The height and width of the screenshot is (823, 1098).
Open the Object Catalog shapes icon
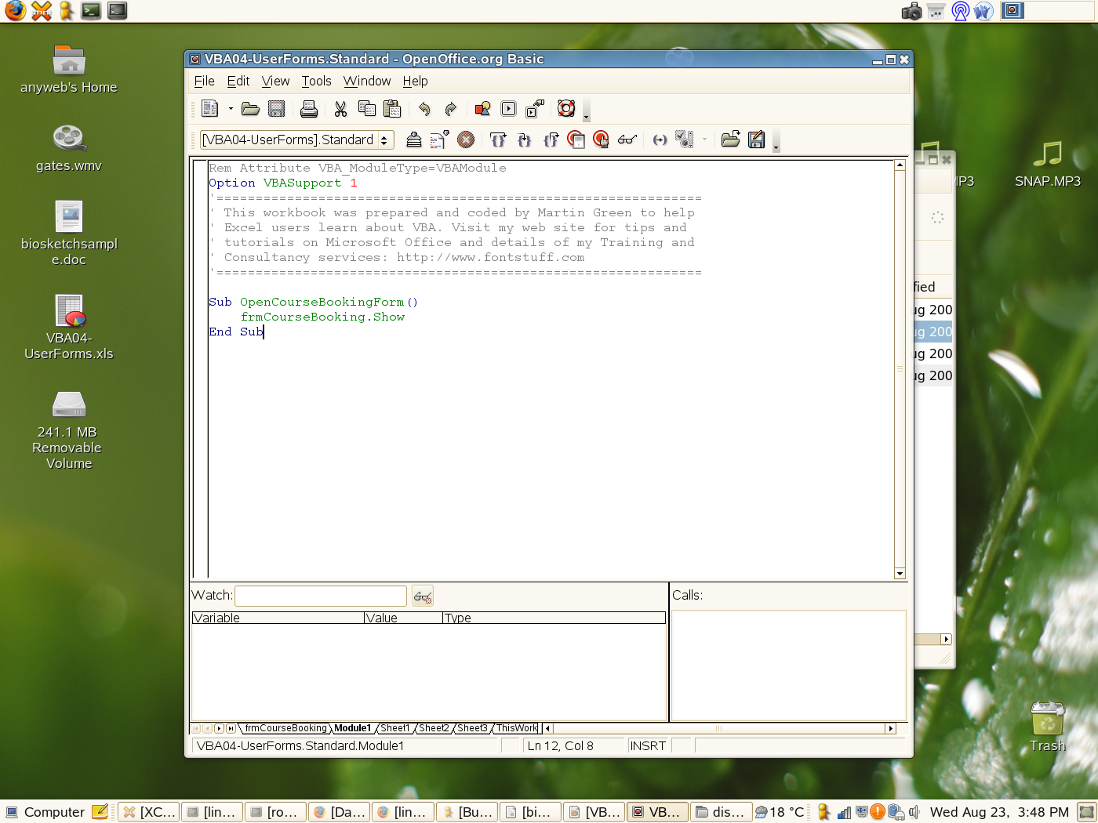(482, 109)
